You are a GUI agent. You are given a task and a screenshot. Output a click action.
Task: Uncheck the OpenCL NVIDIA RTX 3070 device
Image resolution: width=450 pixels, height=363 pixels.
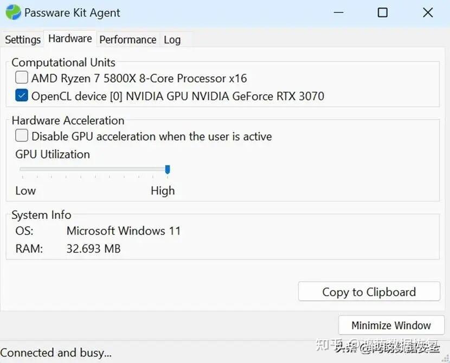pyautogui.click(x=22, y=95)
